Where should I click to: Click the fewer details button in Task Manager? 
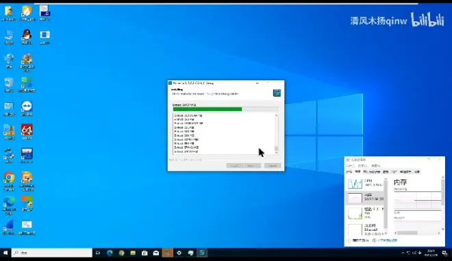(x=357, y=240)
